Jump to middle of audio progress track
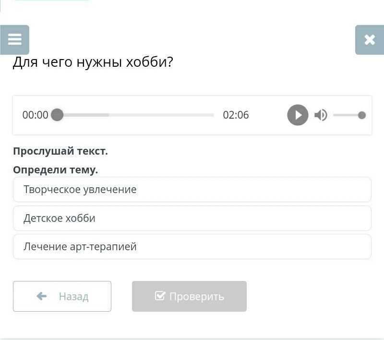Image resolution: width=384 pixels, height=340 pixels. coord(136,115)
